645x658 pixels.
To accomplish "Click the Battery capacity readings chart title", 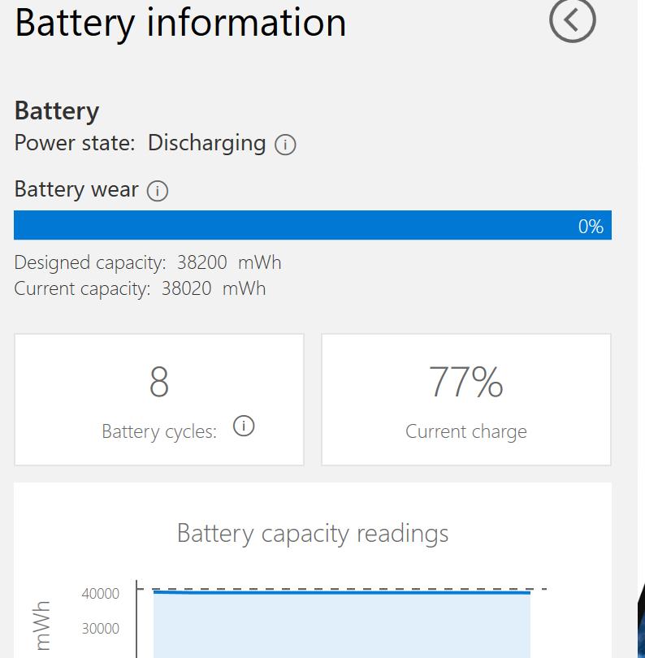I will point(313,533).
